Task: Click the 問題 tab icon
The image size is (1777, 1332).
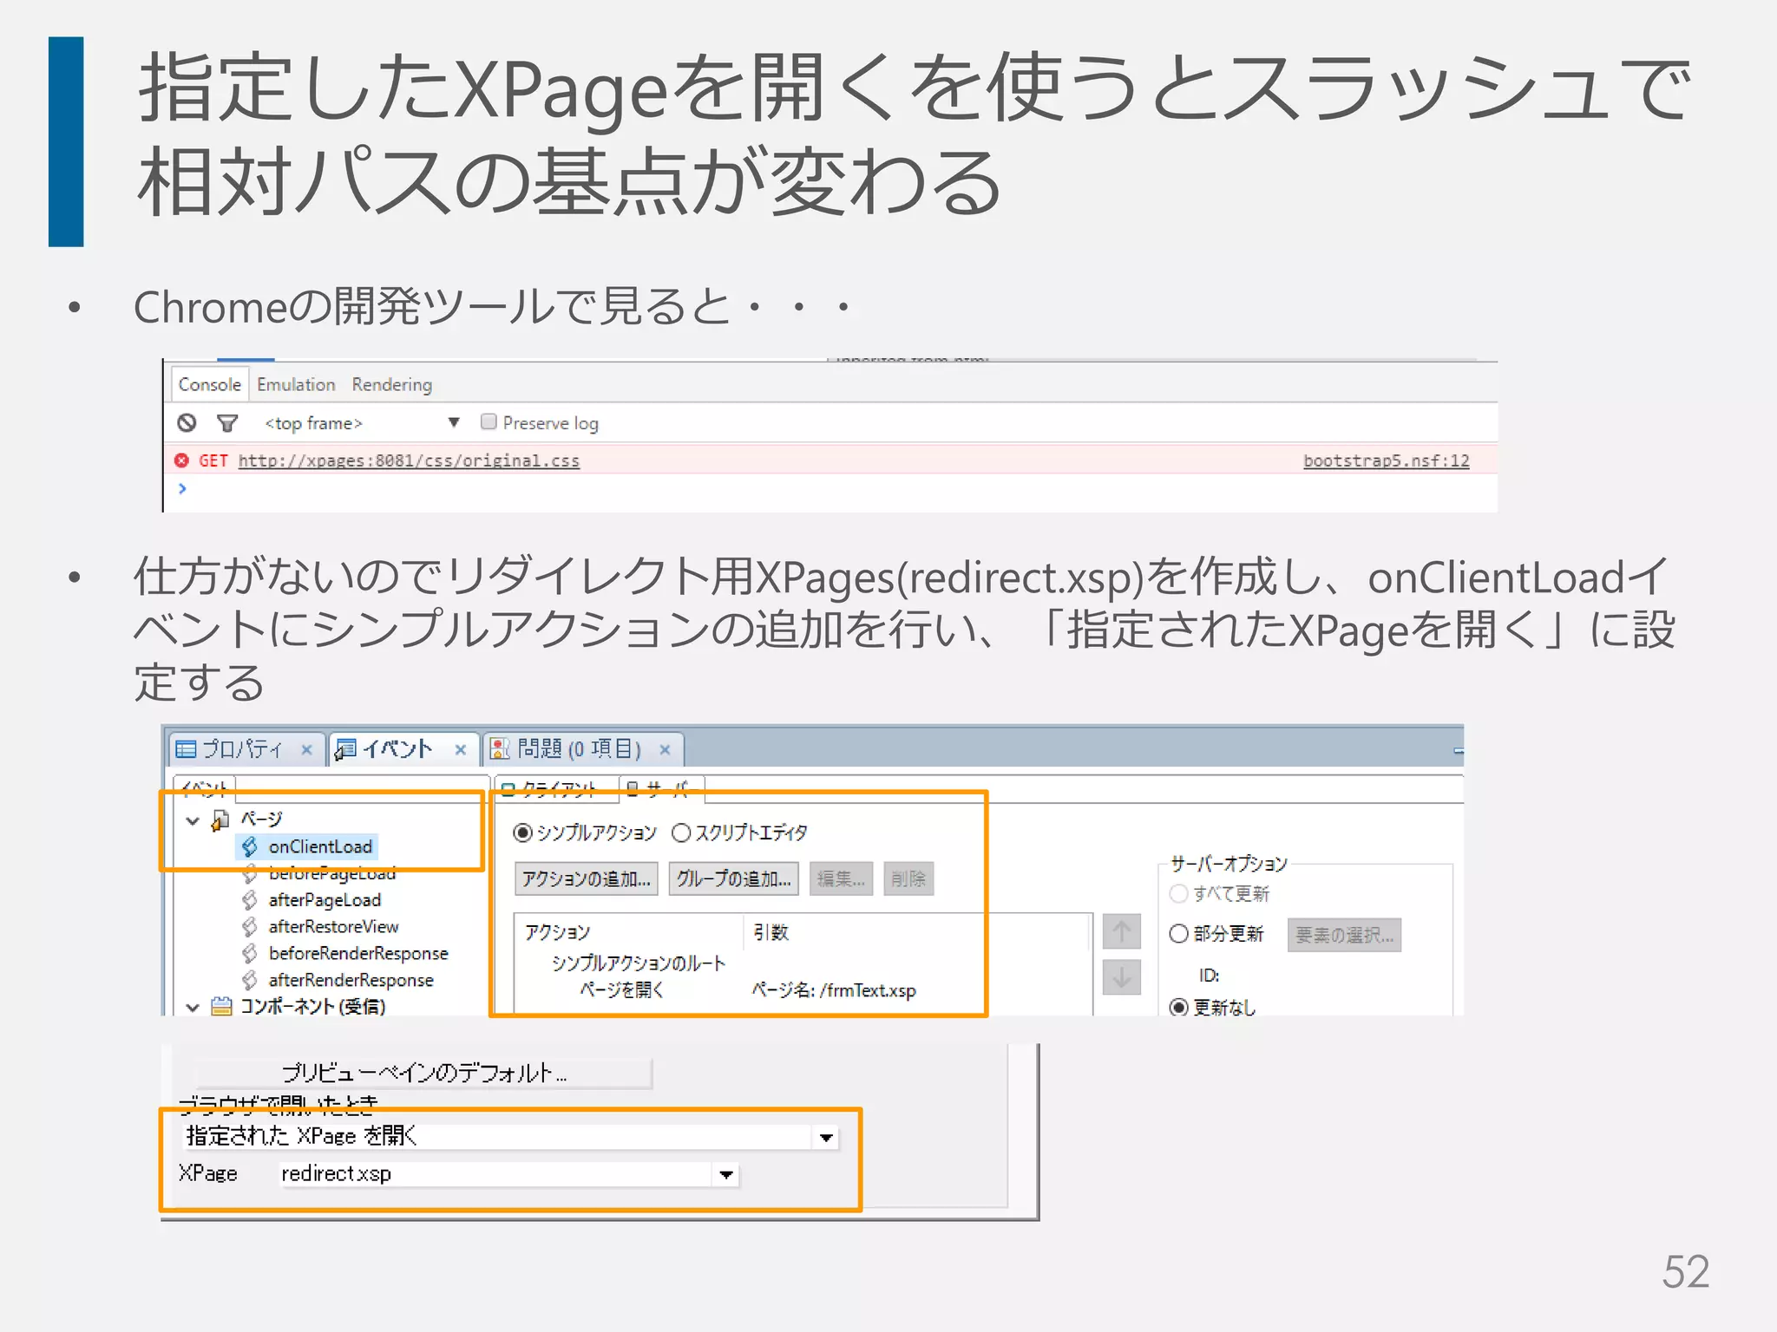Action: click(500, 749)
